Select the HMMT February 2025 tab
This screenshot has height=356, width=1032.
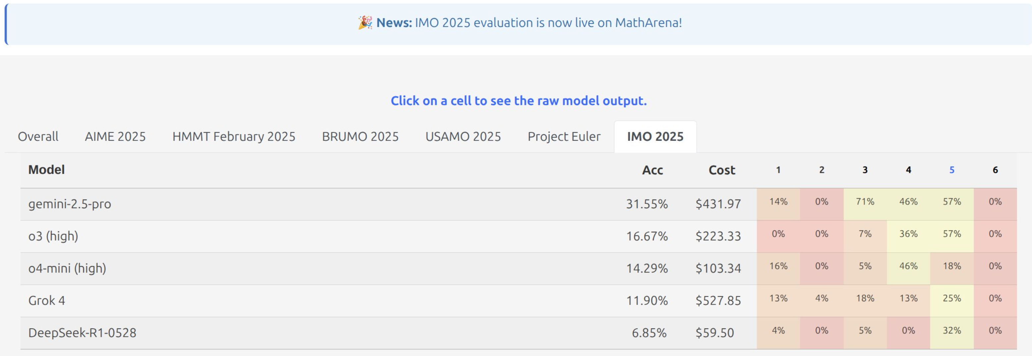coord(234,137)
